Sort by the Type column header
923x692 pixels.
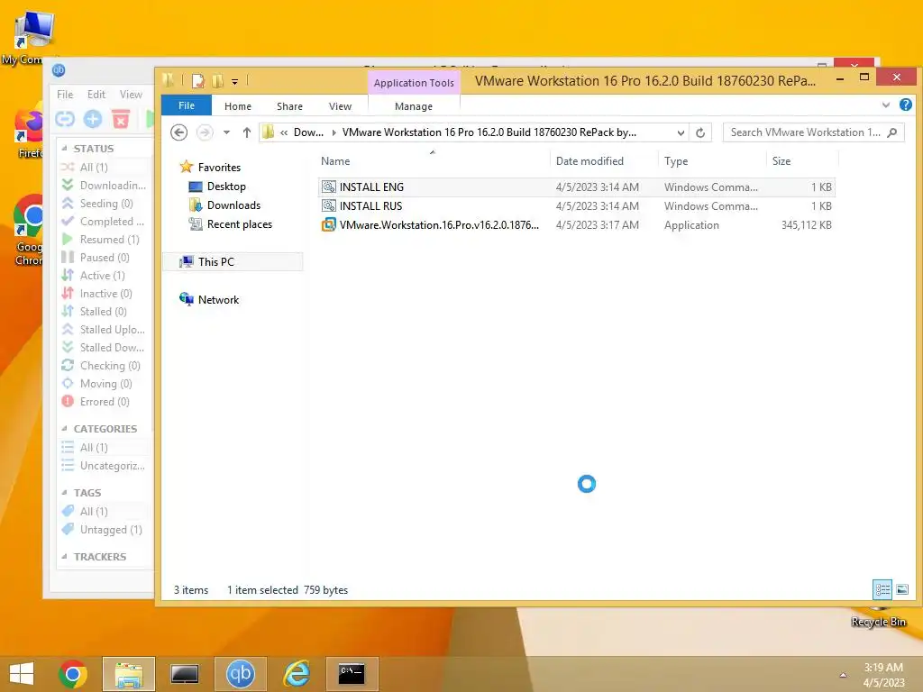pos(676,161)
